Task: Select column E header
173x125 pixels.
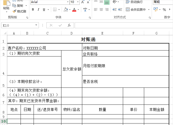Action: [103, 33]
